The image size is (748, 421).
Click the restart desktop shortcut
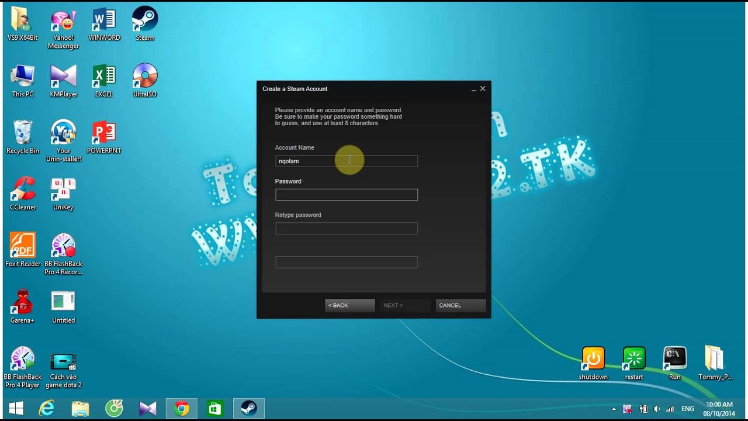tap(634, 364)
